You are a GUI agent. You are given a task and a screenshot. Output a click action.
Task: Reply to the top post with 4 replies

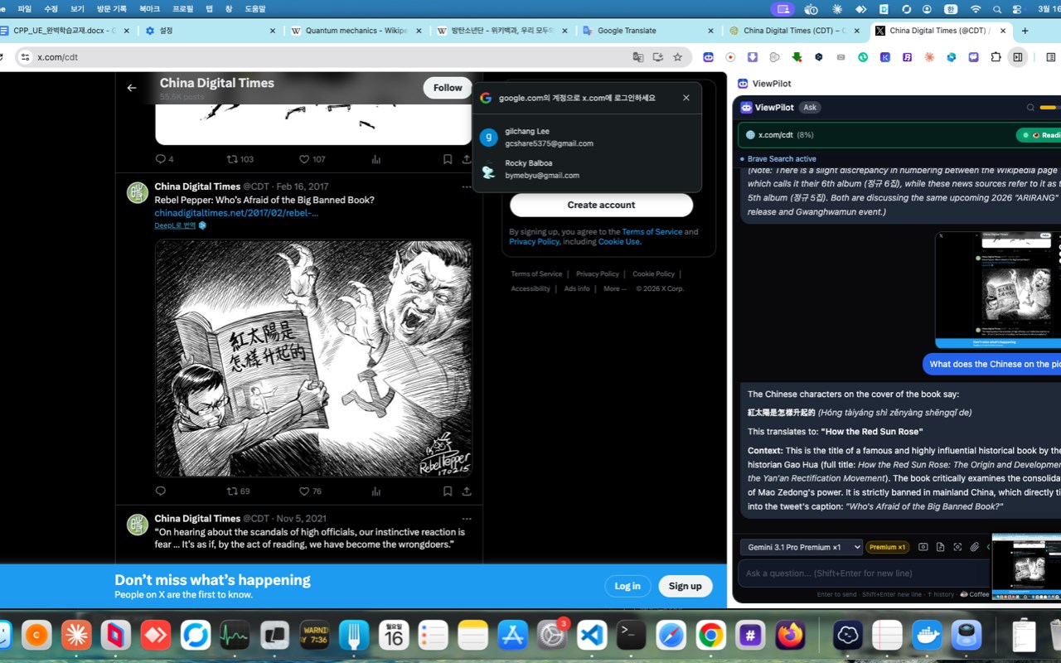[164, 159]
